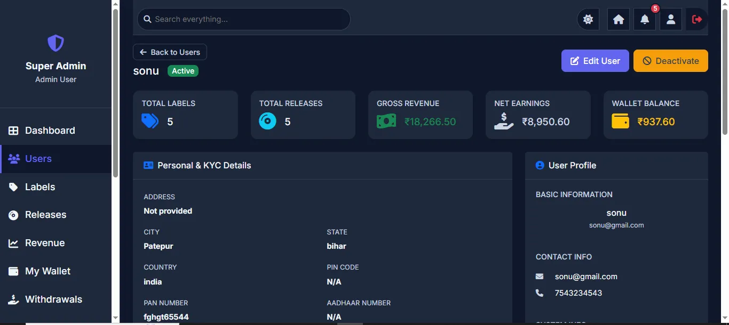Open the user profile icon in top bar
The height and width of the screenshot is (325, 729).
(x=671, y=19)
